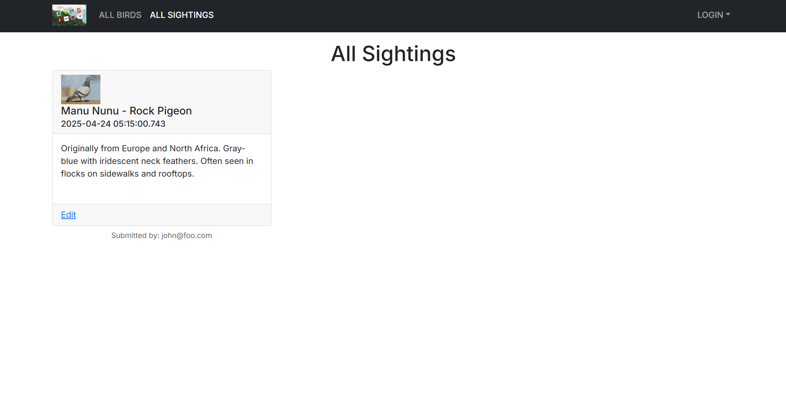Click the empty dark navbar area left of LOGIN

(x=456, y=16)
